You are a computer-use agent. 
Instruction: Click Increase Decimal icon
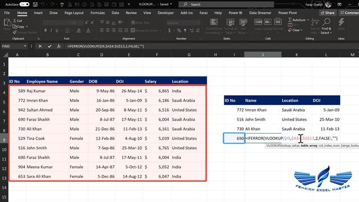coord(192,30)
